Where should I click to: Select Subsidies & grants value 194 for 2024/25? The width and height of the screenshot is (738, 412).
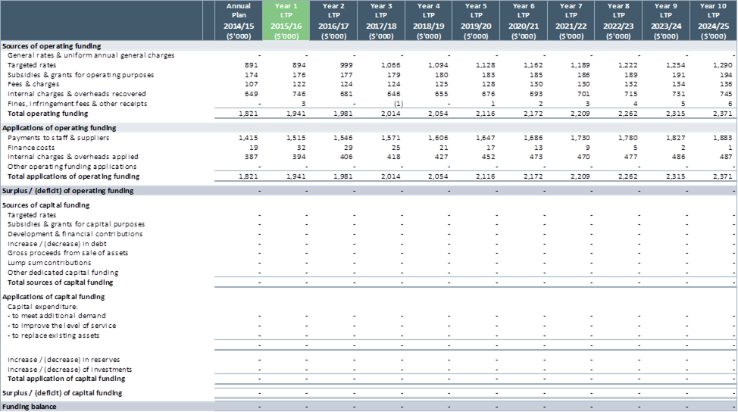pos(726,75)
